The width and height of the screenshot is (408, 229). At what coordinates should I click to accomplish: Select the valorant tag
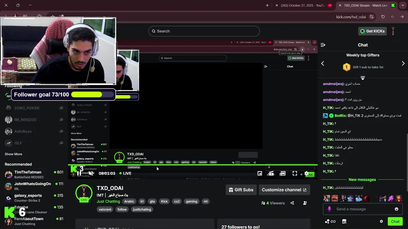105,209
